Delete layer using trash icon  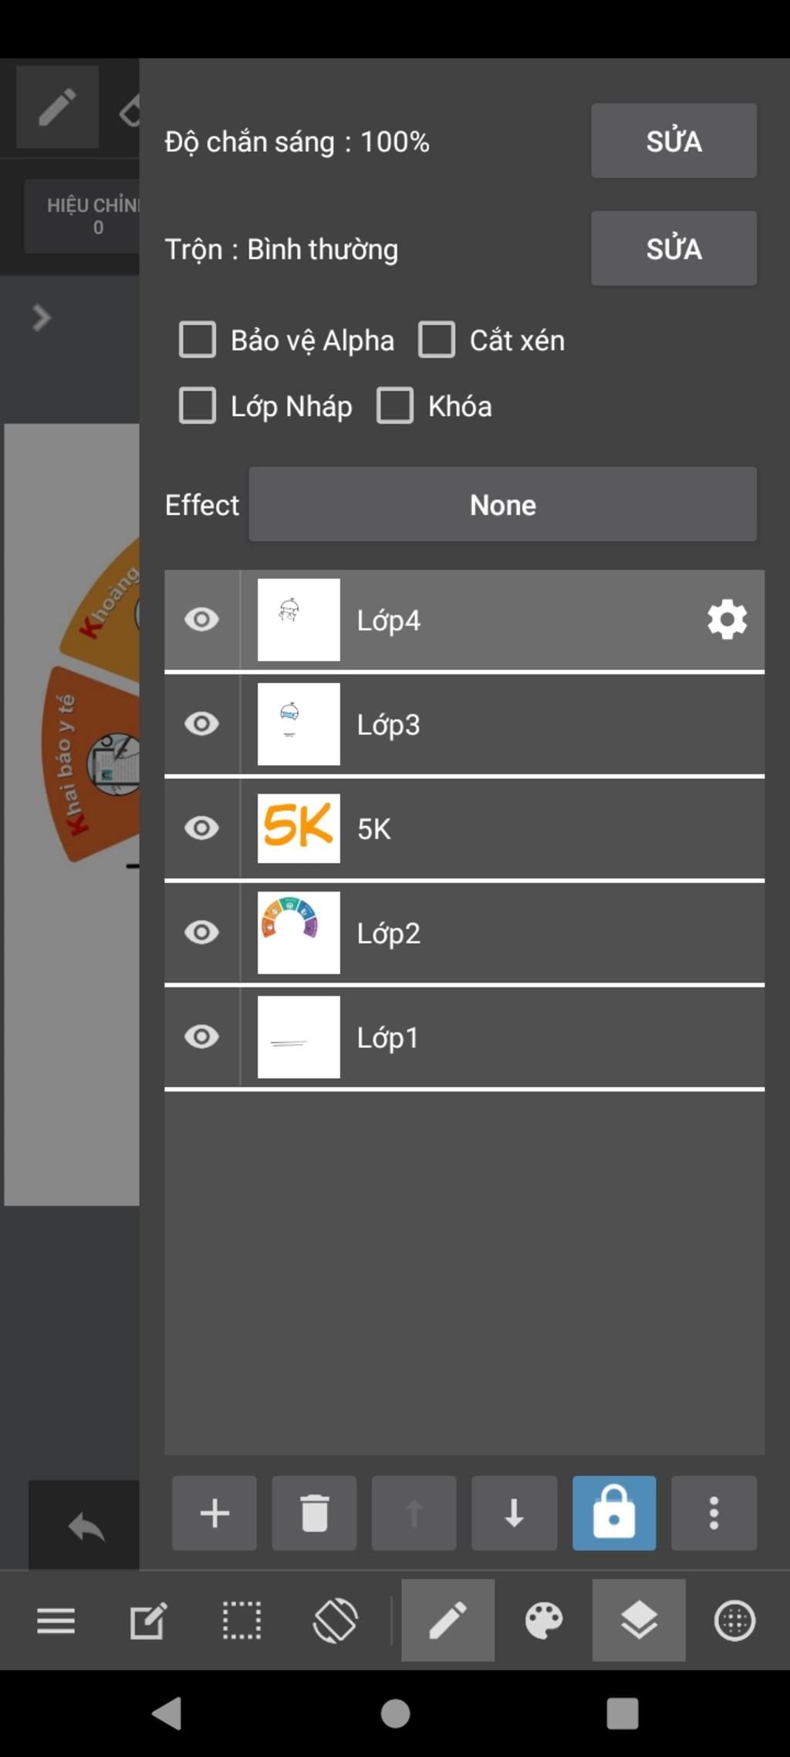[x=314, y=1513]
